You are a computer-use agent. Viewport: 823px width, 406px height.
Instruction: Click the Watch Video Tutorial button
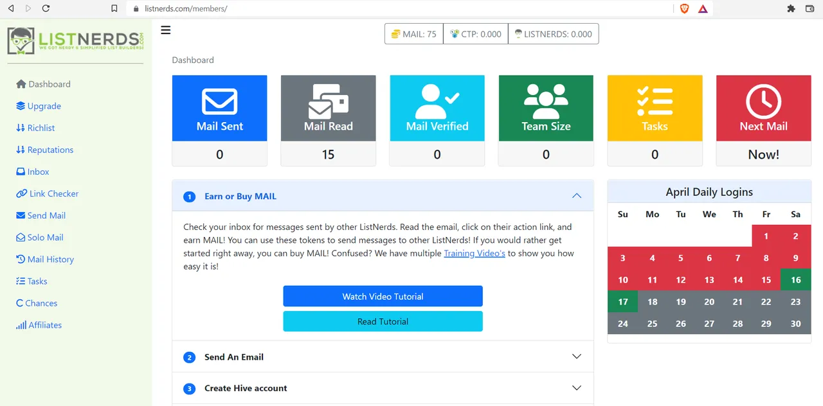[x=383, y=296]
